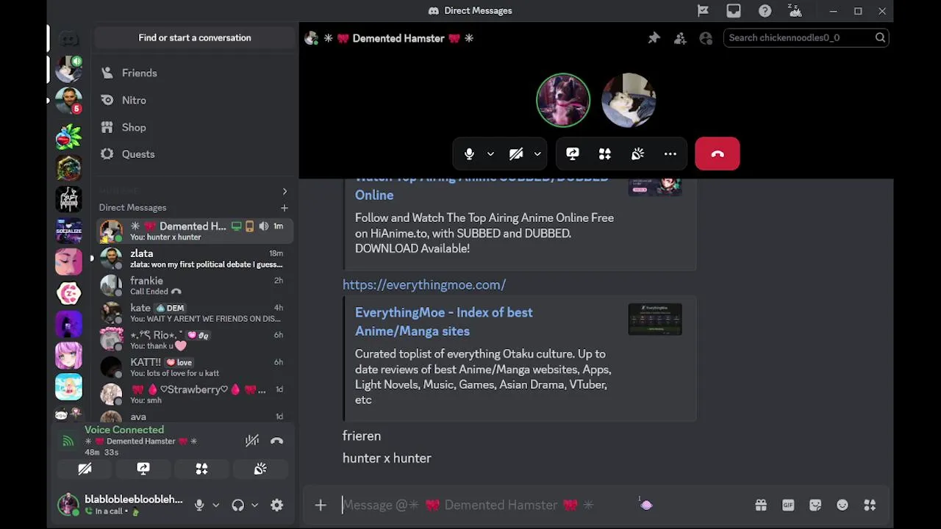Expand the arrow above Direct Messages
The image size is (941, 529).
click(285, 192)
